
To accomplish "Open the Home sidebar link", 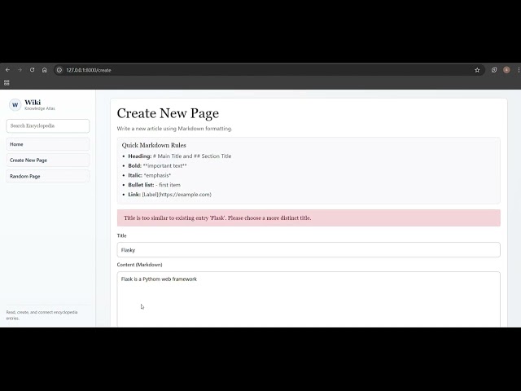I will [48, 144].
